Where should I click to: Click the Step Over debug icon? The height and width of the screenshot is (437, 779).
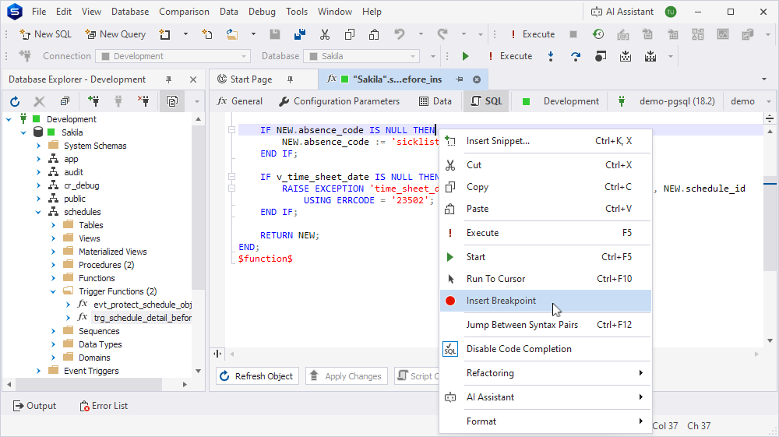click(576, 56)
